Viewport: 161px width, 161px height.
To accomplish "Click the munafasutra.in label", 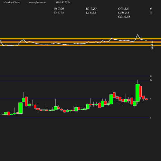I will 38,2.
